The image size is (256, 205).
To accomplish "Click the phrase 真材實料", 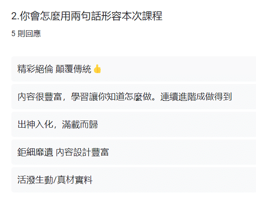I will pos(75,180).
